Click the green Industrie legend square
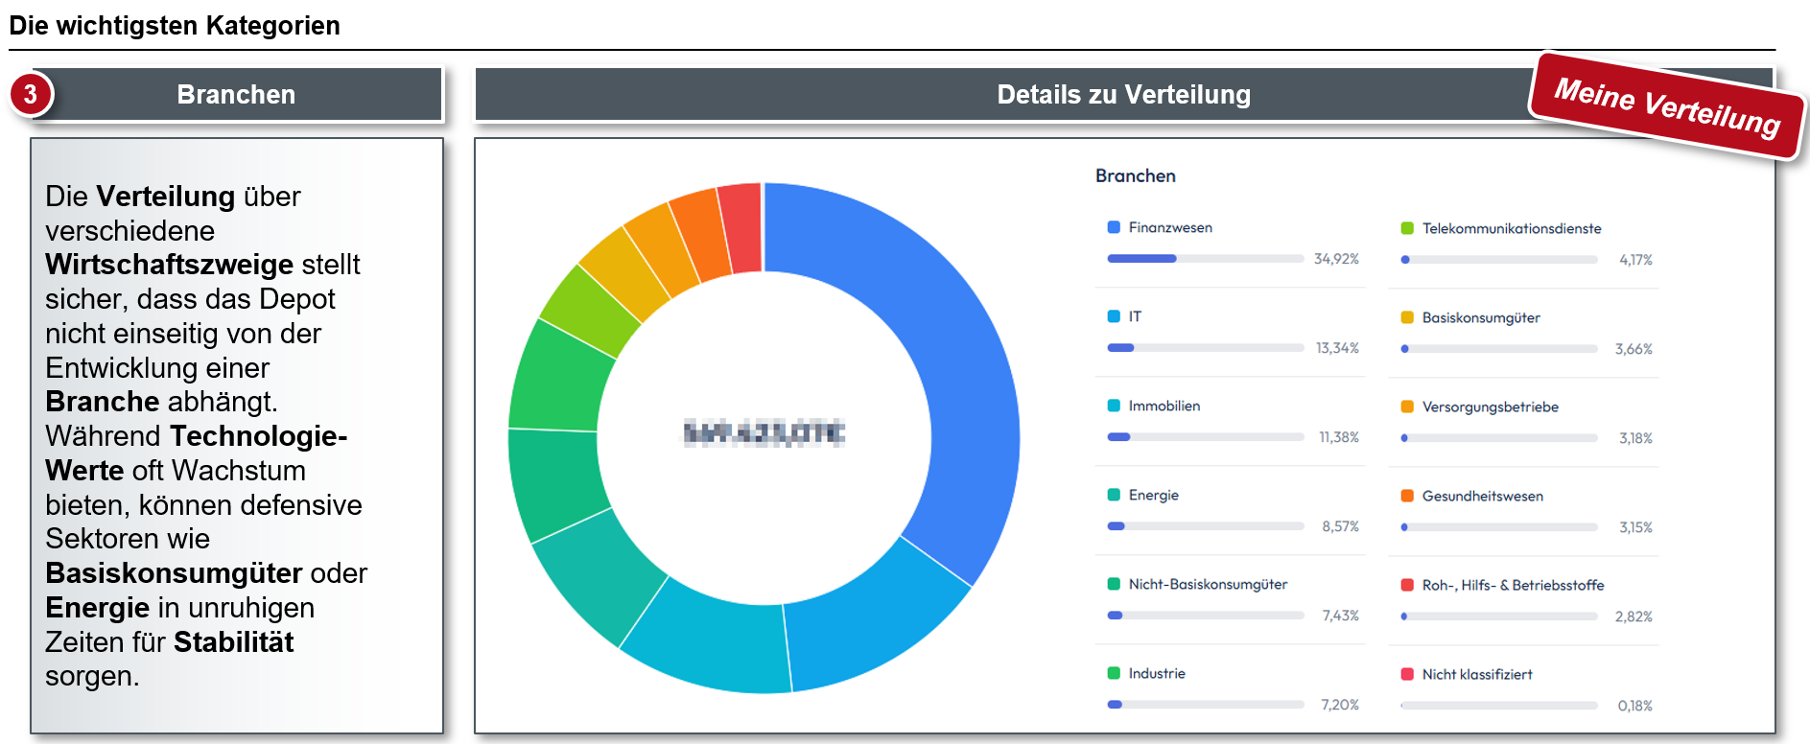The width and height of the screenshot is (1810, 744). point(1114,673)
